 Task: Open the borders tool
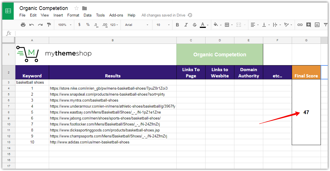[227, 25]
